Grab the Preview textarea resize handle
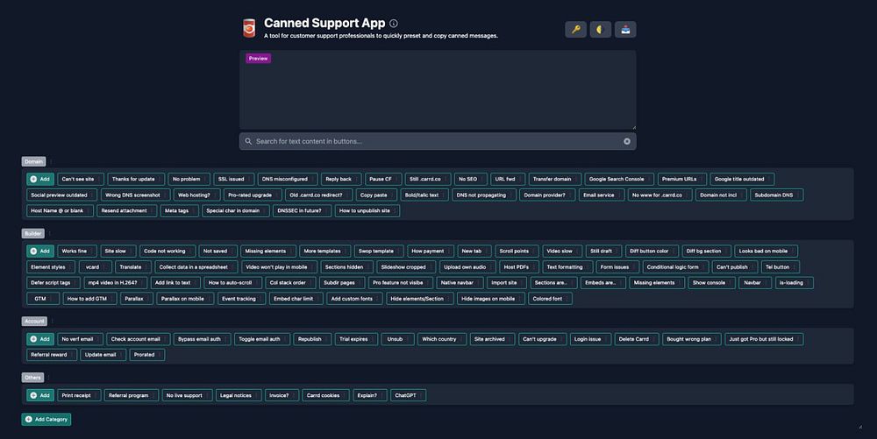The width and height of the screenshot is (877, 439). tap(633, 127)
